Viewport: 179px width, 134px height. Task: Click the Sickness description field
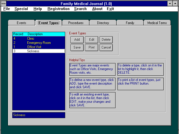point(39,115)
